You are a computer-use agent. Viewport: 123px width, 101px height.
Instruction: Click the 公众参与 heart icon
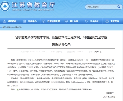point(86,21)
